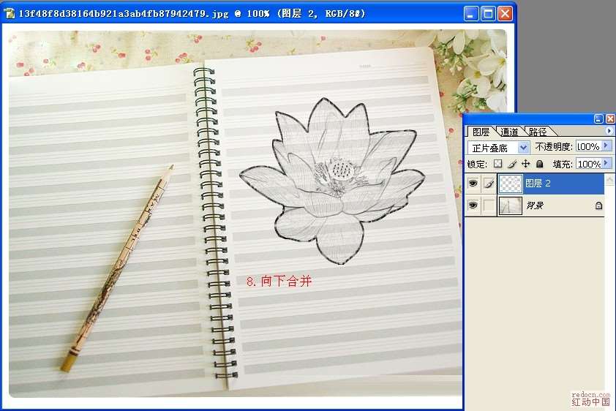Click lock image pixels brush icon
Screen dimensions: 616x411
coord(512,165)
